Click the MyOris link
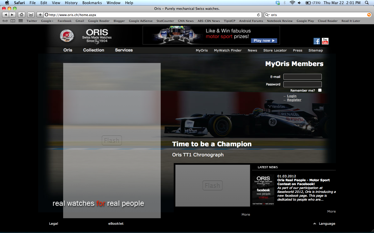Image resolution: width=374 pixels, height=233 pixels. pyautogui.click(x=202, y=50)
